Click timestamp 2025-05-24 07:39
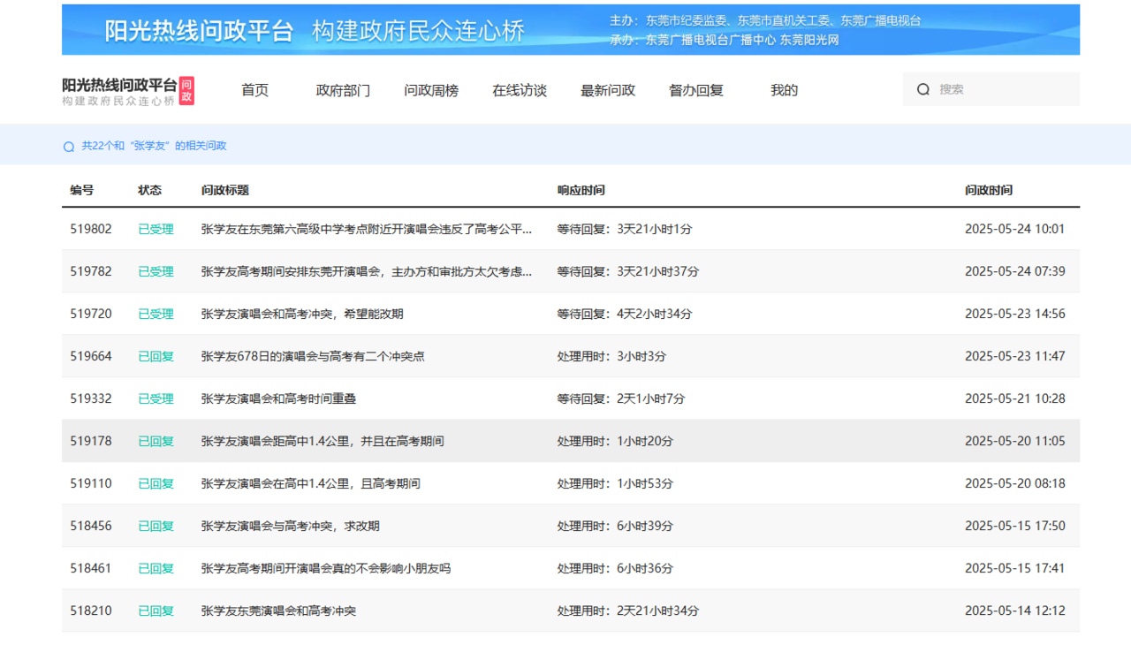Viewport: 1131px width, 660px height. point(1015,271)
